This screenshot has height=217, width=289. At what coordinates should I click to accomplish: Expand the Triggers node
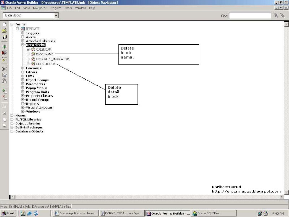pyautogui.click(x=23, y=33)
